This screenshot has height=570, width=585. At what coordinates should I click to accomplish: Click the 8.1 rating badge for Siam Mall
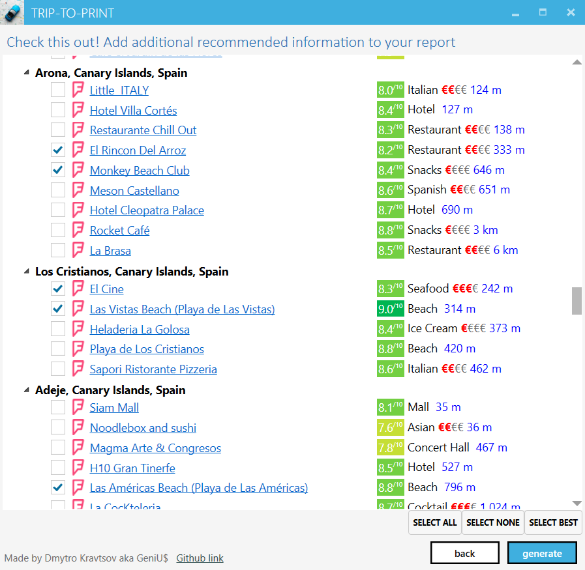(390, 407)
